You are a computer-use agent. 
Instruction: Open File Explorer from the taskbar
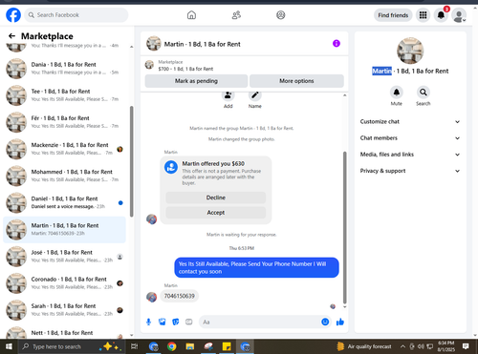click(x=190, y=346)
